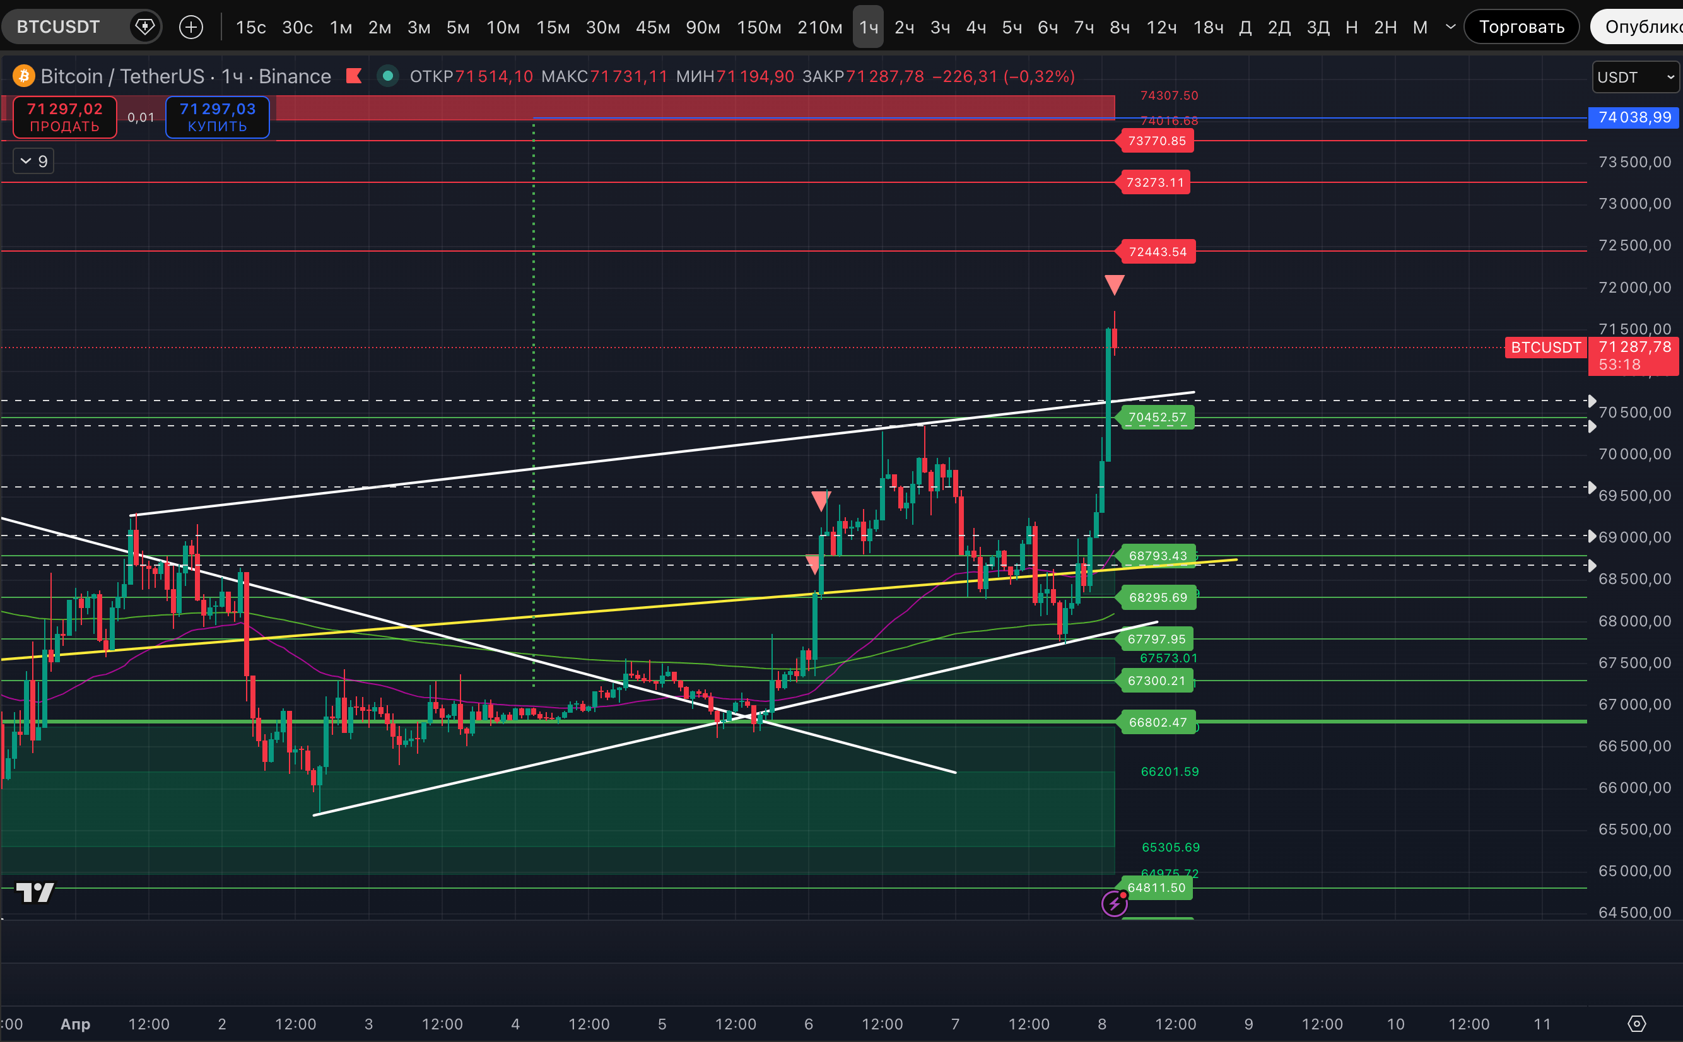Expand the collapsed indicators list labeled 9
The width and height of the screenshot is (1683, 1042).
(x=33, y=161)
